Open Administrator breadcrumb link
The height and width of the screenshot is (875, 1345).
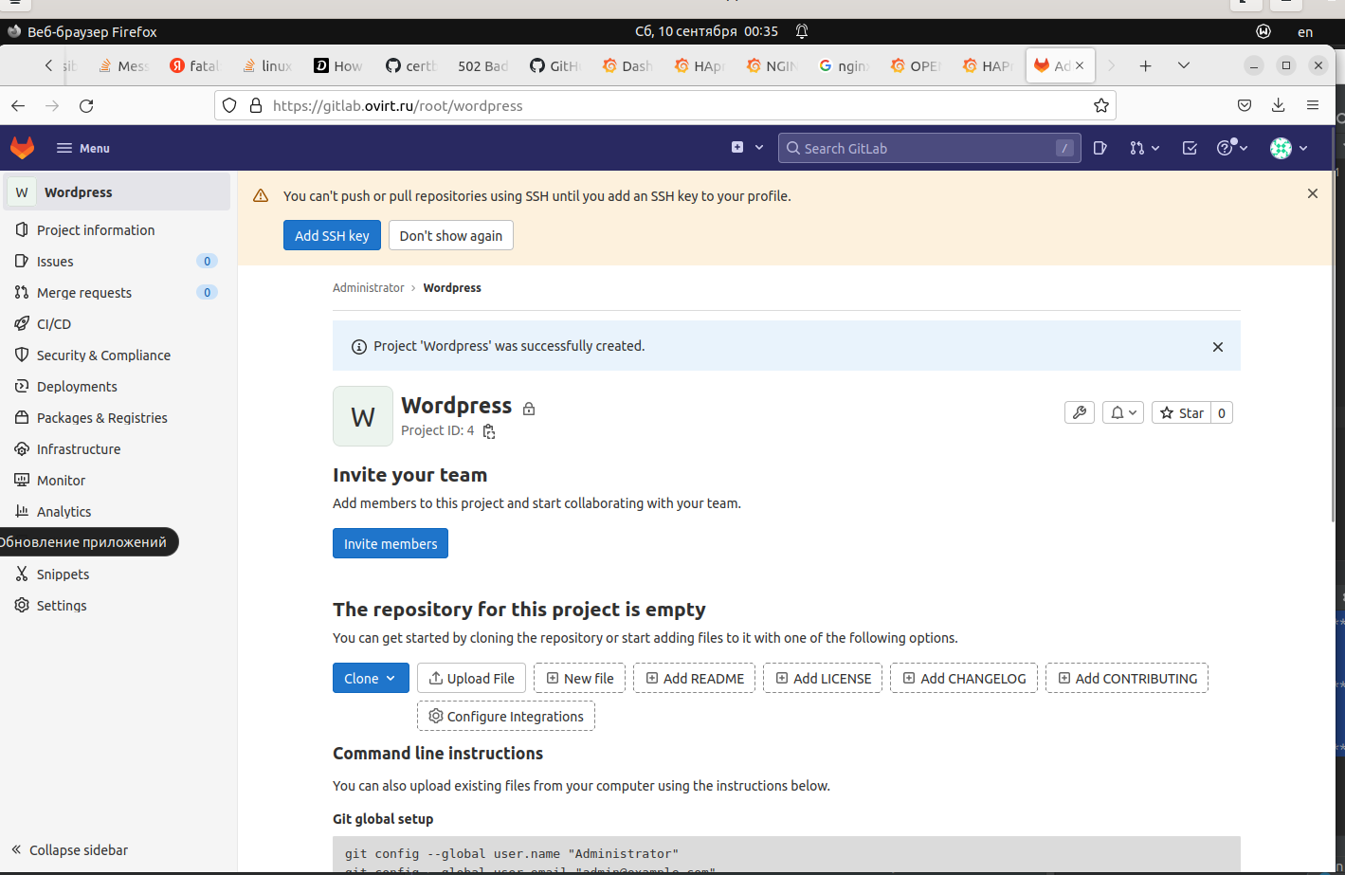pos(369,288)
